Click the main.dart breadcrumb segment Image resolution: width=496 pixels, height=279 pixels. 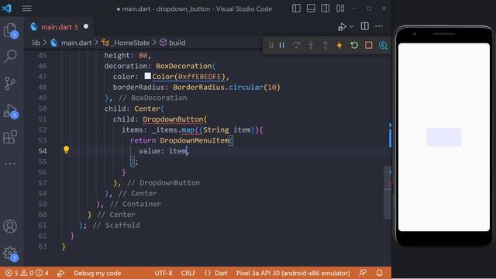71,43
